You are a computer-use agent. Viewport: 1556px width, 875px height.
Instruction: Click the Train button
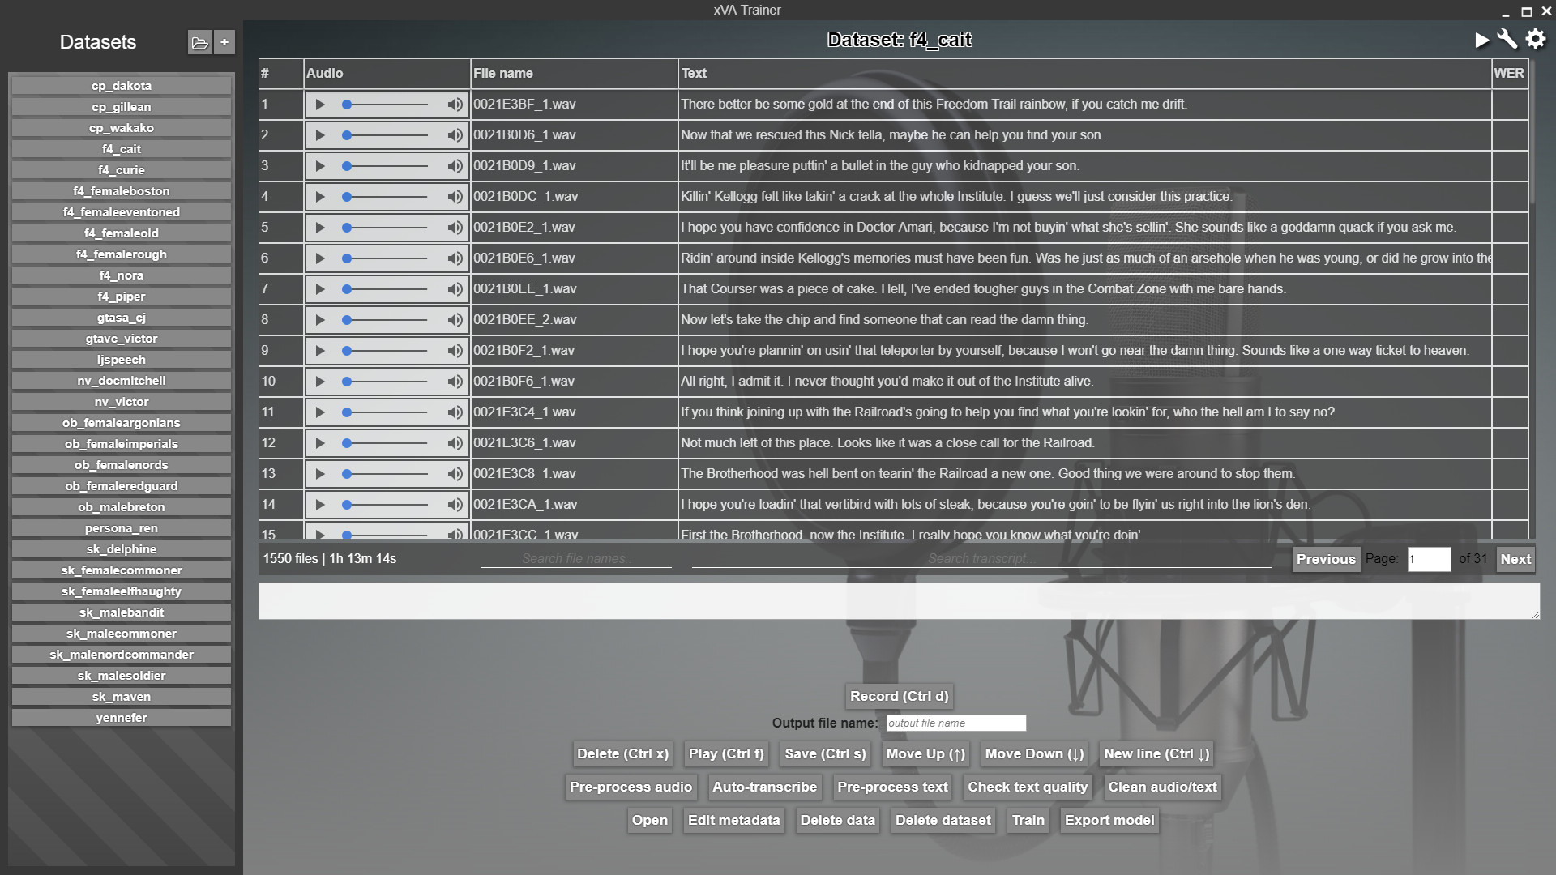point(1028,820)
